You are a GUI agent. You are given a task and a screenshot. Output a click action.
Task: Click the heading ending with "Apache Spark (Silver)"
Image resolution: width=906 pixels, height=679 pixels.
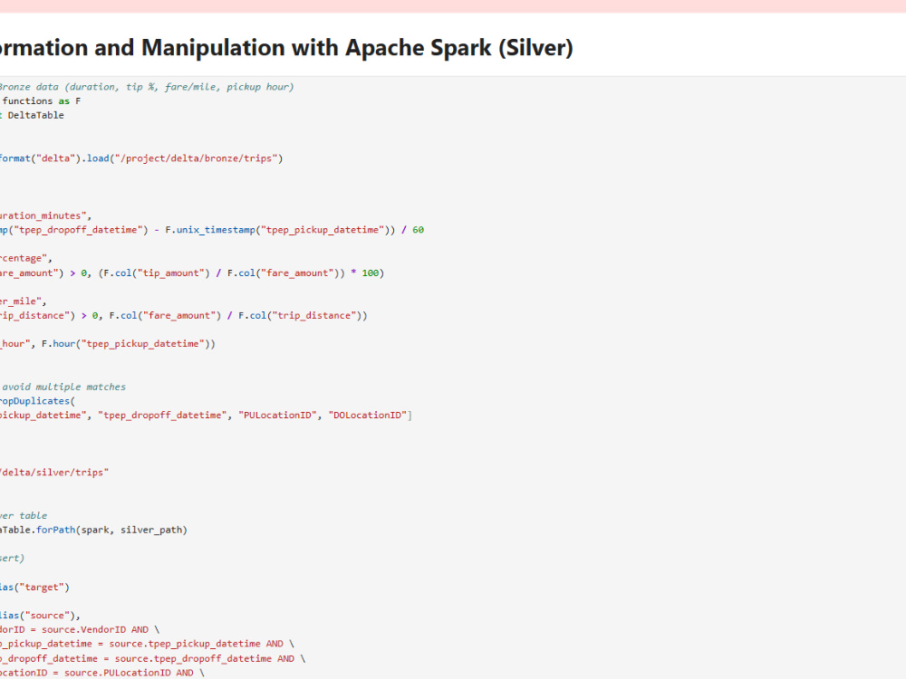pyautogui.click(x=286, y=47)
